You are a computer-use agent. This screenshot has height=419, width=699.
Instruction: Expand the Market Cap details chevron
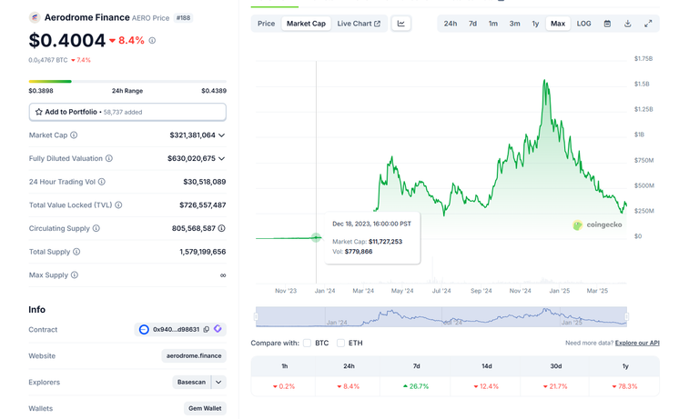coord(221,135)
